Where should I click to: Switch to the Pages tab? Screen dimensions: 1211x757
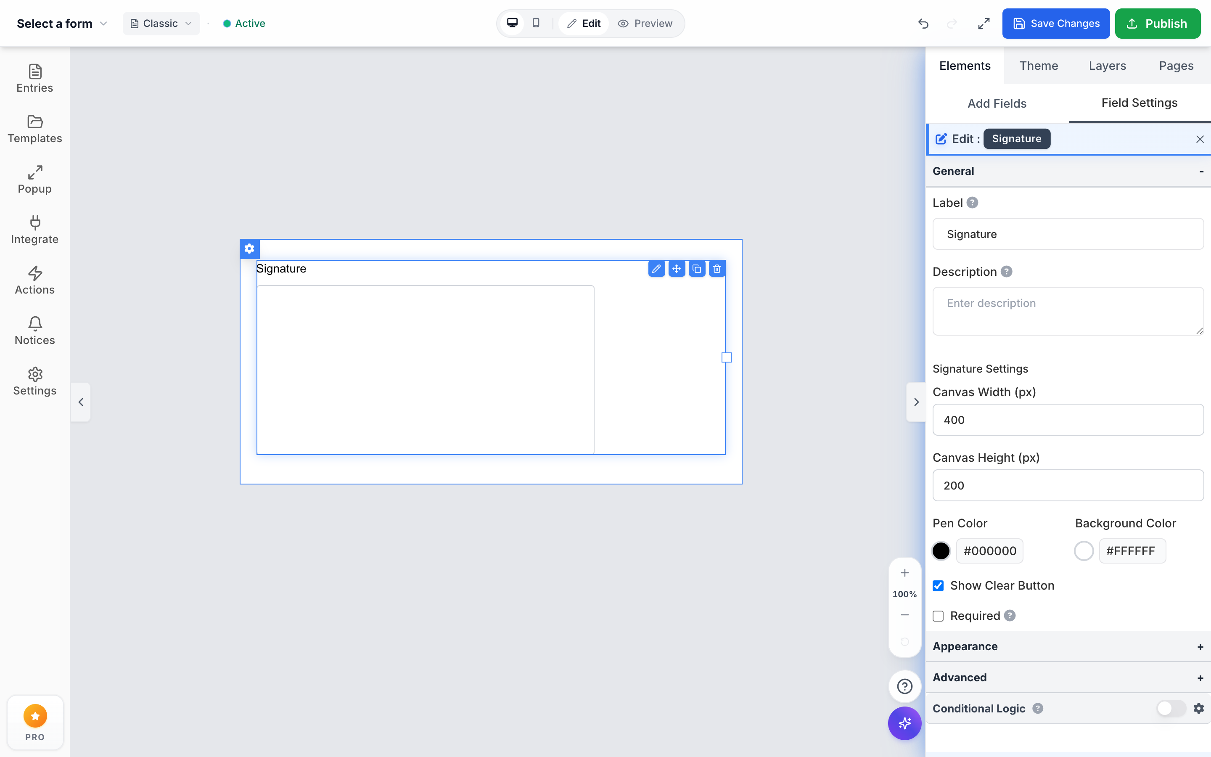click(1176, 66)
